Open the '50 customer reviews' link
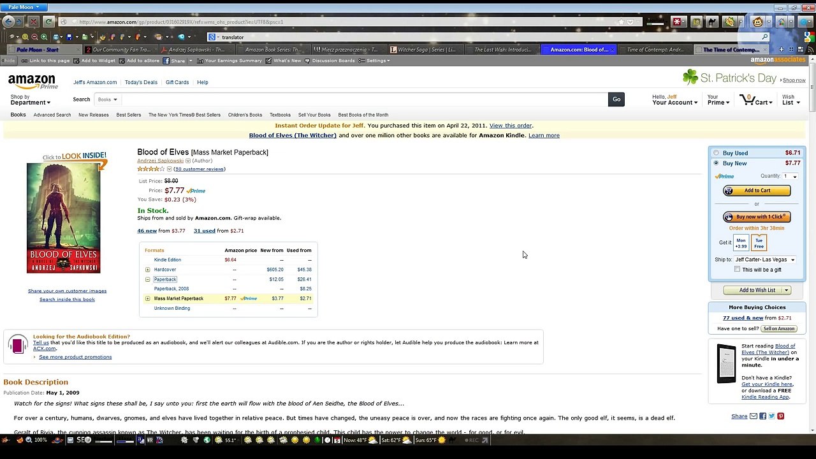The image size is (816, 459). [199, 169]
